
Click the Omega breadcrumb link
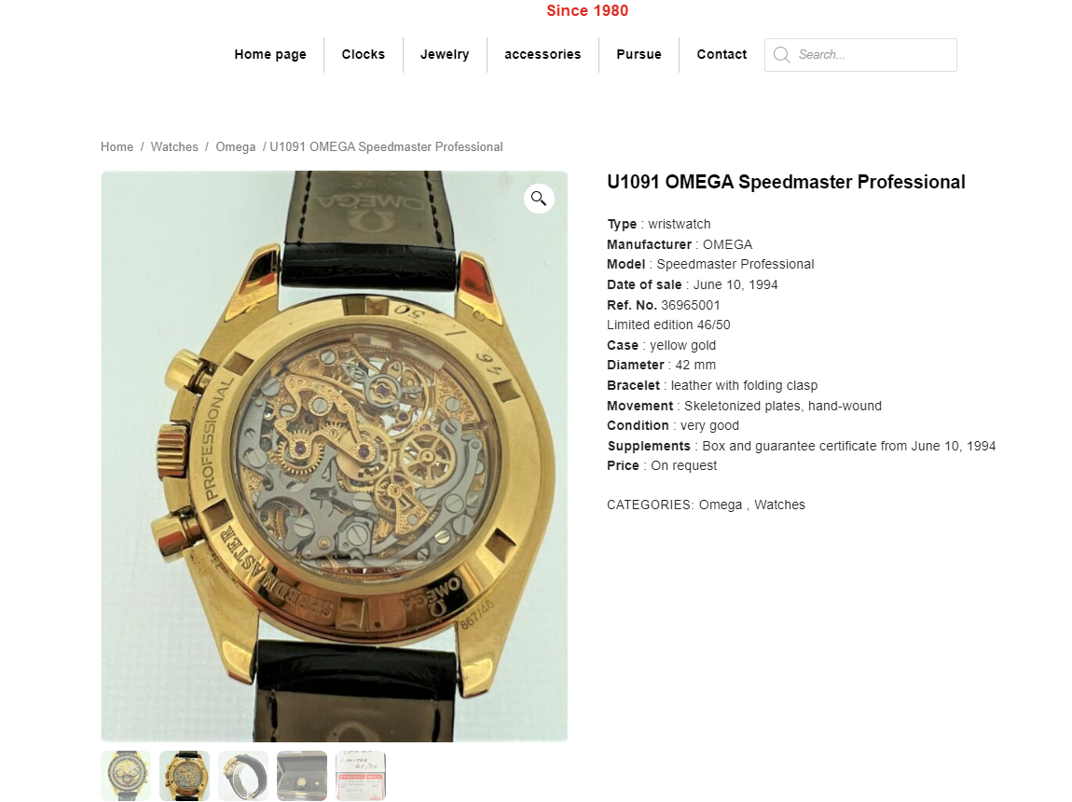point(235,147)
